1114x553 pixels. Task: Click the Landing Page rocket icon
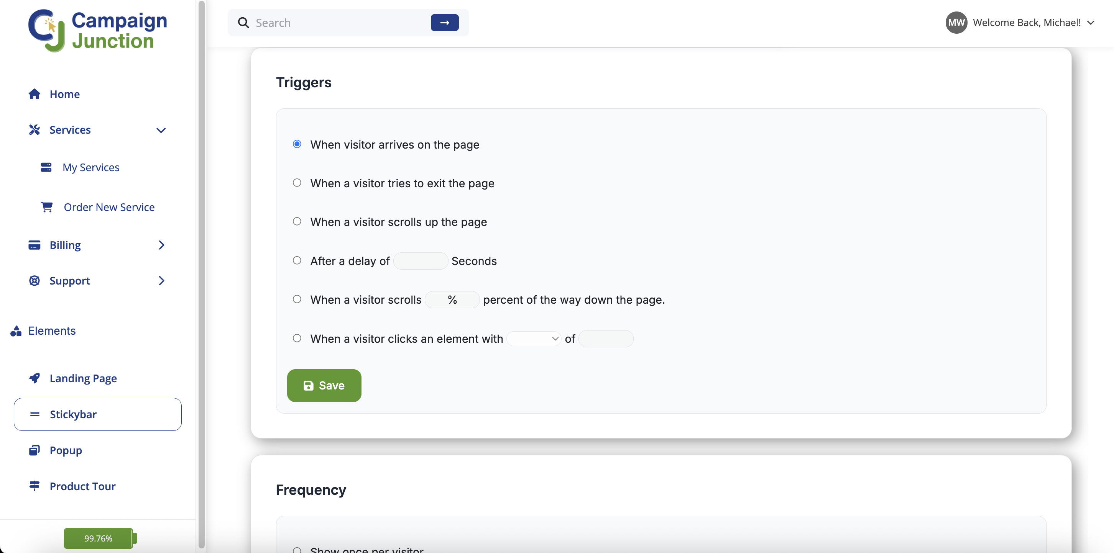coord(35,378)
